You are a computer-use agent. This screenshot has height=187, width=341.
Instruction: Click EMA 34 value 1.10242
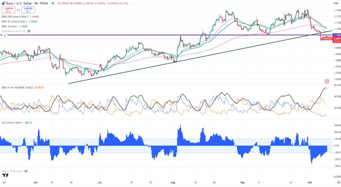23,26
